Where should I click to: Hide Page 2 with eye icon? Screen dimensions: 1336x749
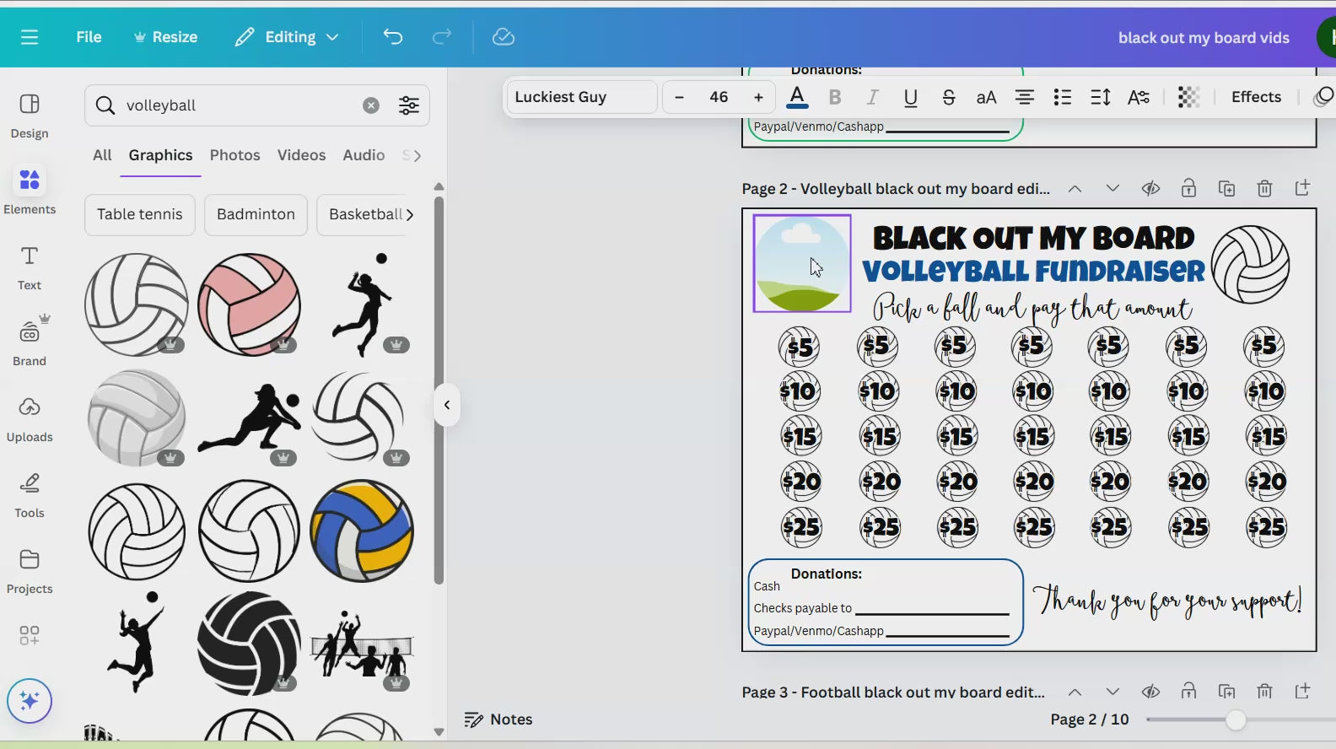click(1150, 188)
